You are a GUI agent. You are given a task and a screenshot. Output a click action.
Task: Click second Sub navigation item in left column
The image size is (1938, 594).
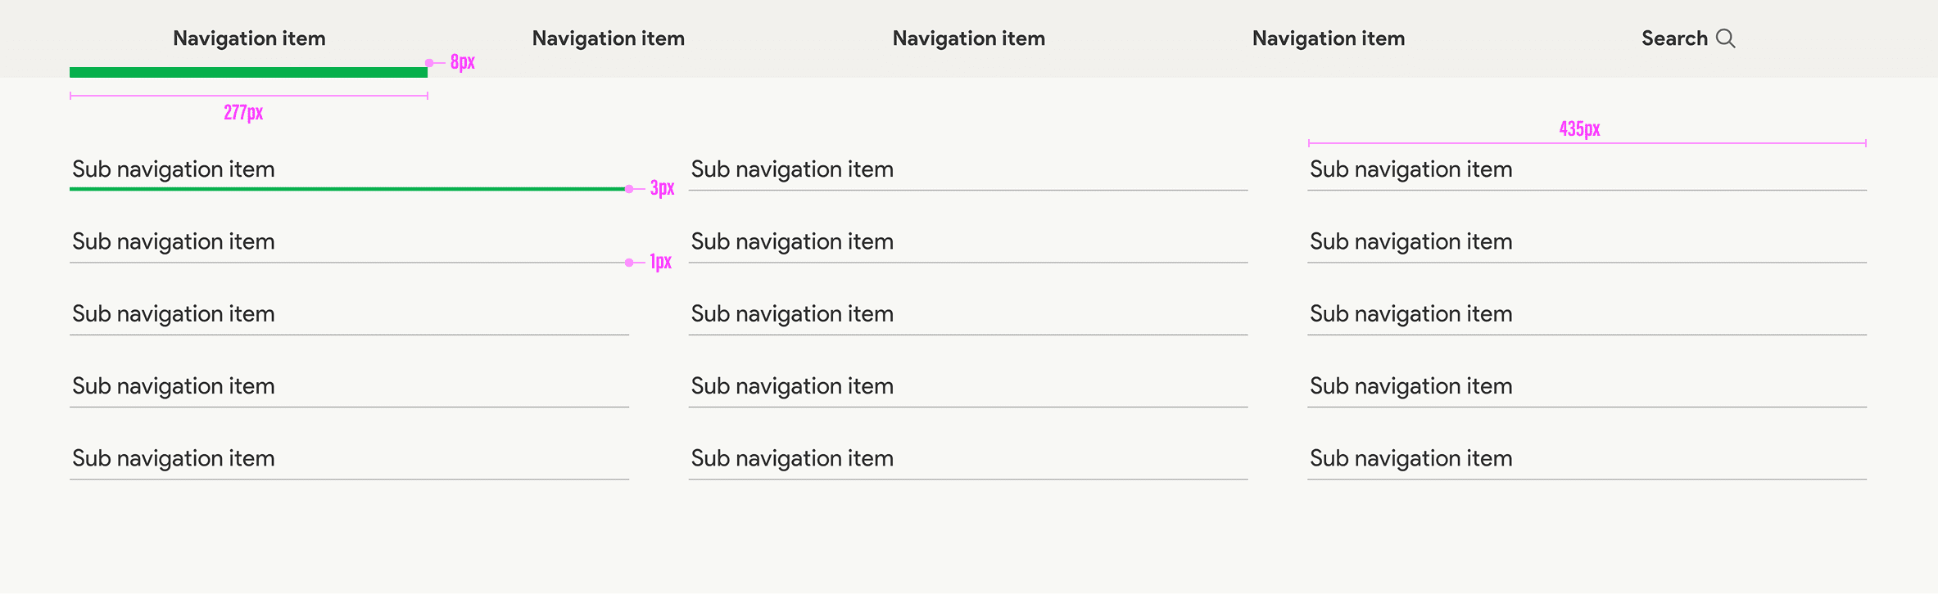[x=174, y=241]
